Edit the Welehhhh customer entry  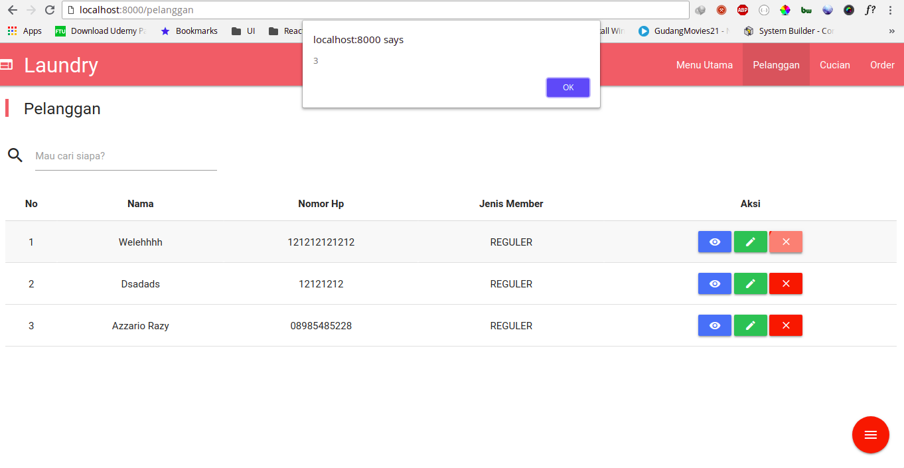pos(751,242)
